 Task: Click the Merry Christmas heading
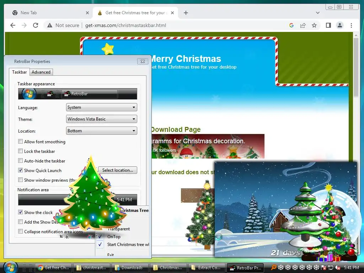186,59
